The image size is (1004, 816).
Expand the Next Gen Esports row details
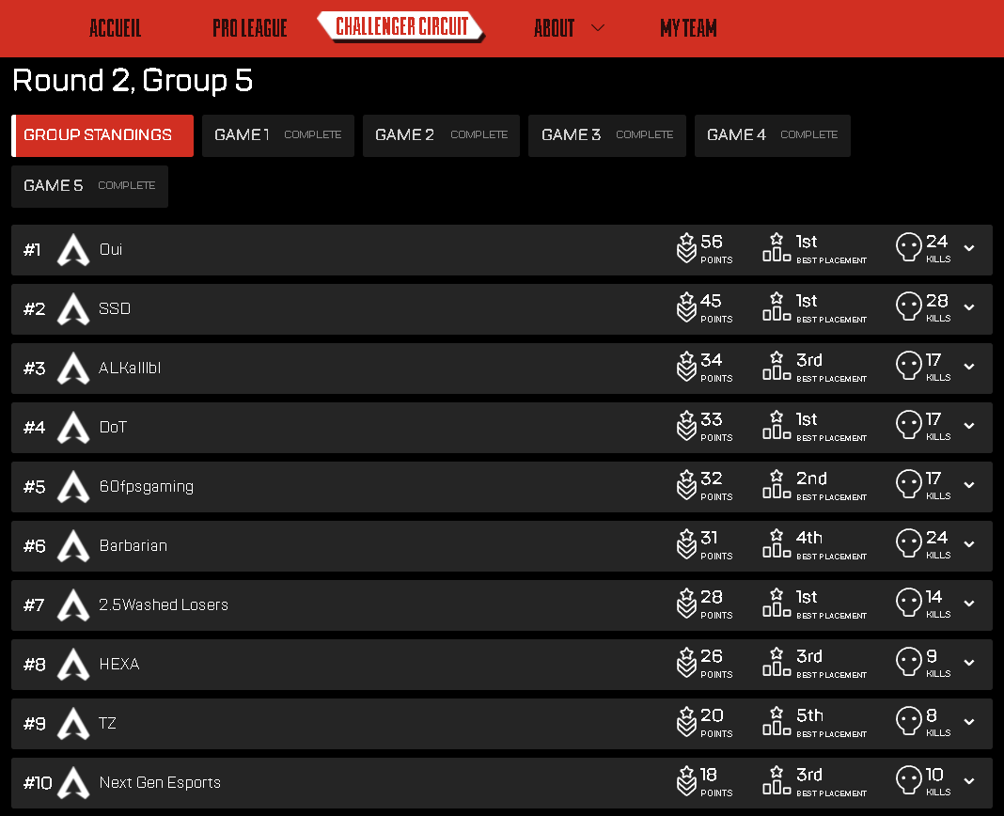coord(969,781)
